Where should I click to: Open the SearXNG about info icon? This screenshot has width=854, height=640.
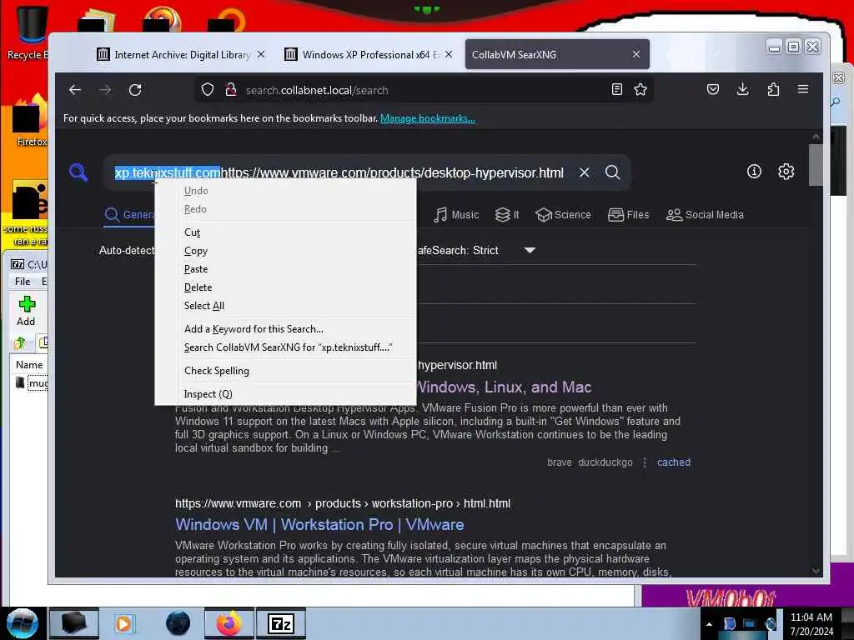pos(754,172)
